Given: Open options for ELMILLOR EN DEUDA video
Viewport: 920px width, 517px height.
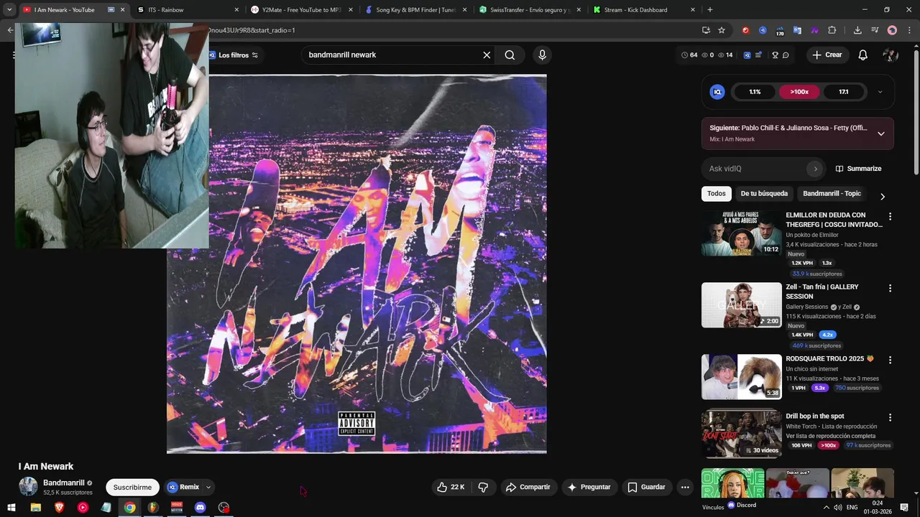Looking at the screenshot, I should pyautogui.click(x=890, y=217).
